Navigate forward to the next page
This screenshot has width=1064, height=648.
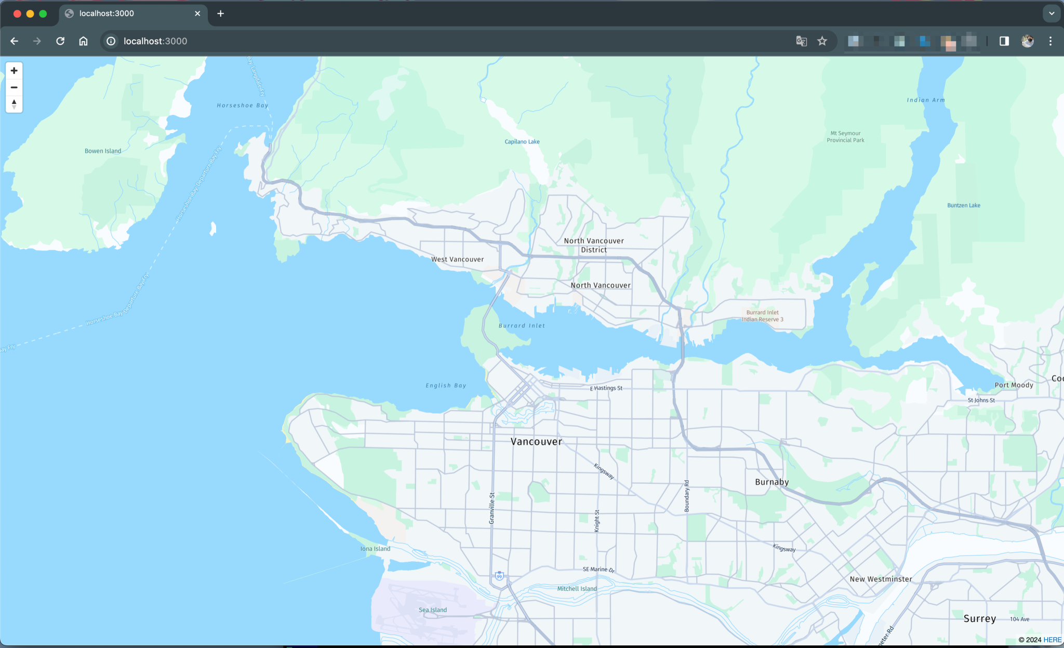pos(37,41)
